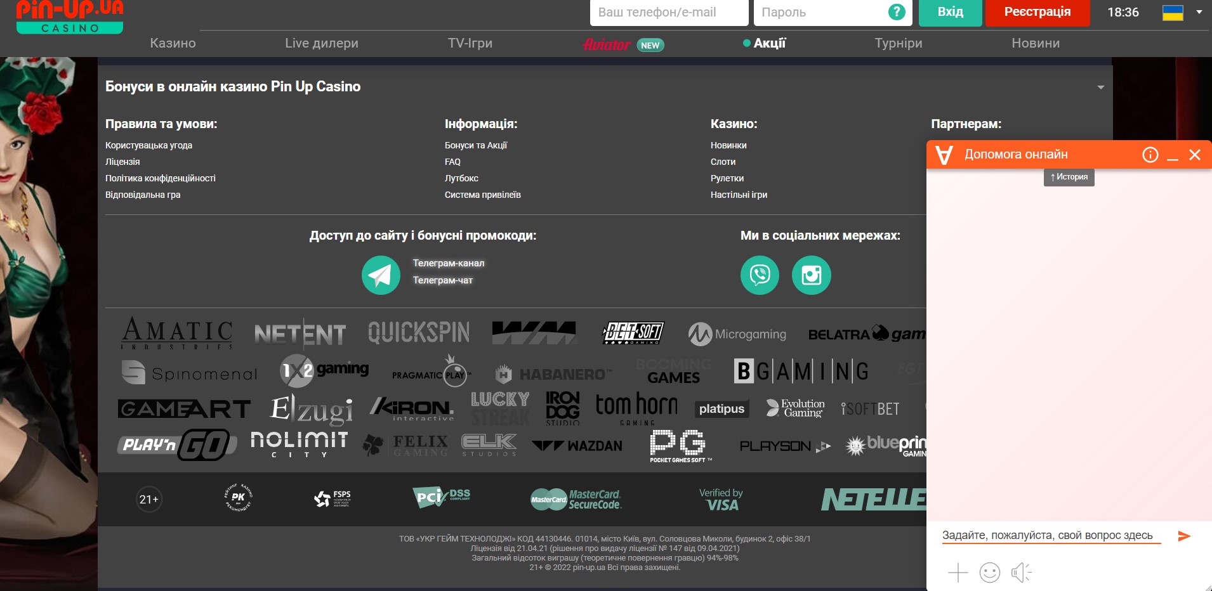The width and height of the screenshot is (1212, 591).
Task: Click the MasterCard SecureCode badge
Action: click(576, 500)
